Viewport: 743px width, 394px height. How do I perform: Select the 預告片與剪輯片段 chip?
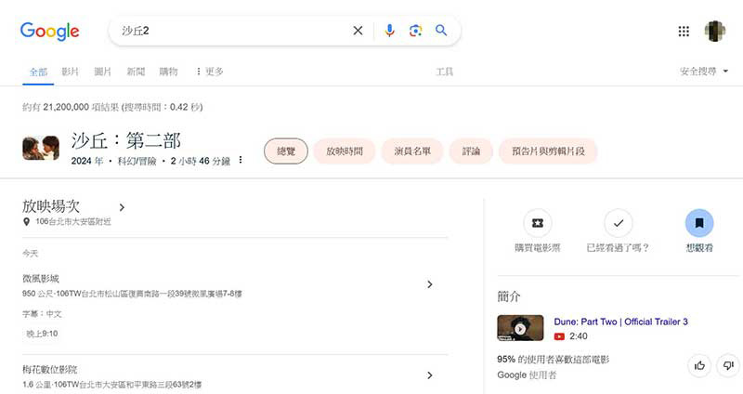[x=548, y=151]
